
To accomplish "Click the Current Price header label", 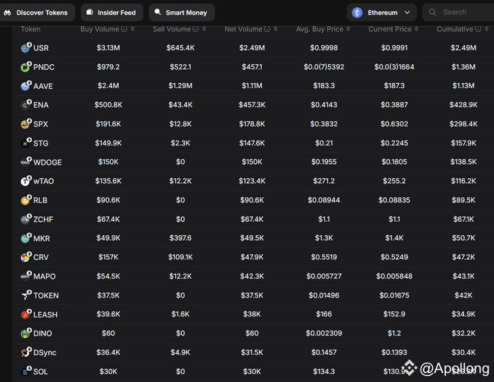I will click(x=390, y=29).
